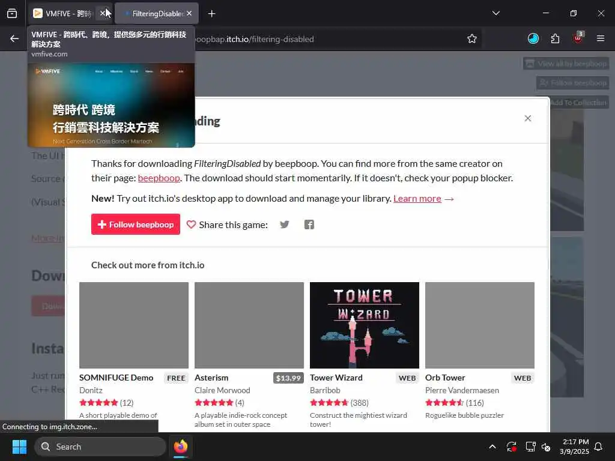Open the uBlock Origin extension icon
615x461 pixels.
(578, 38)
